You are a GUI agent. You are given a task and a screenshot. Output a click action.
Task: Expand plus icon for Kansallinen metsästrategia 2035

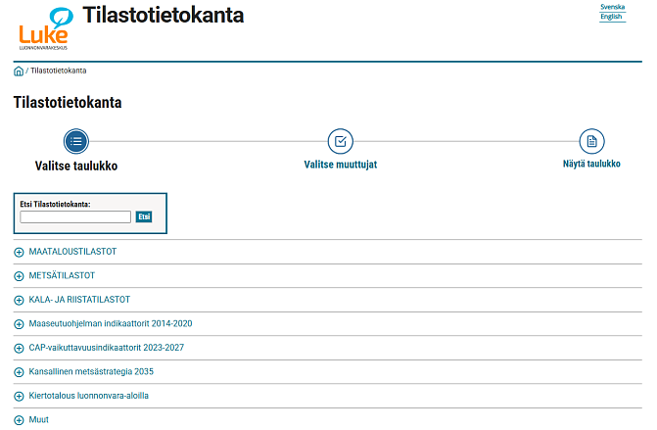(x=19, y=372)
